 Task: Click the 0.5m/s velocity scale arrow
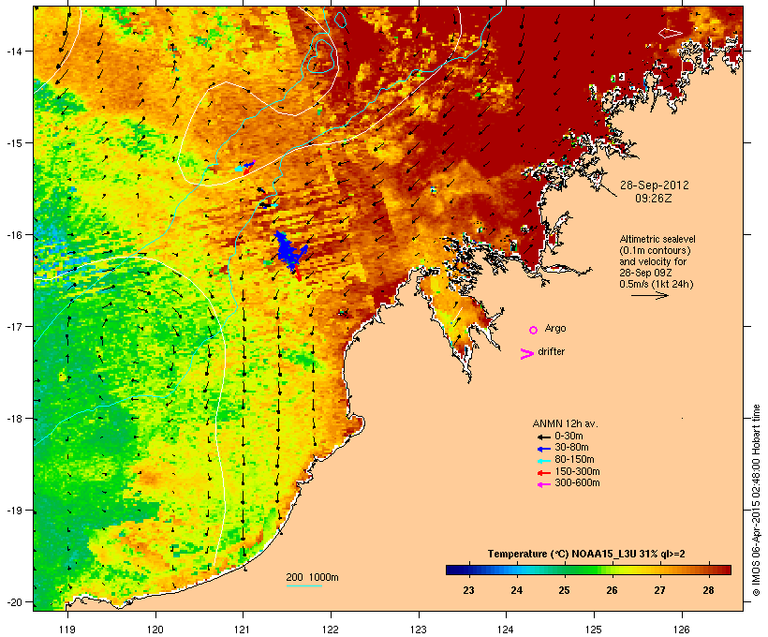click(650, 295)
